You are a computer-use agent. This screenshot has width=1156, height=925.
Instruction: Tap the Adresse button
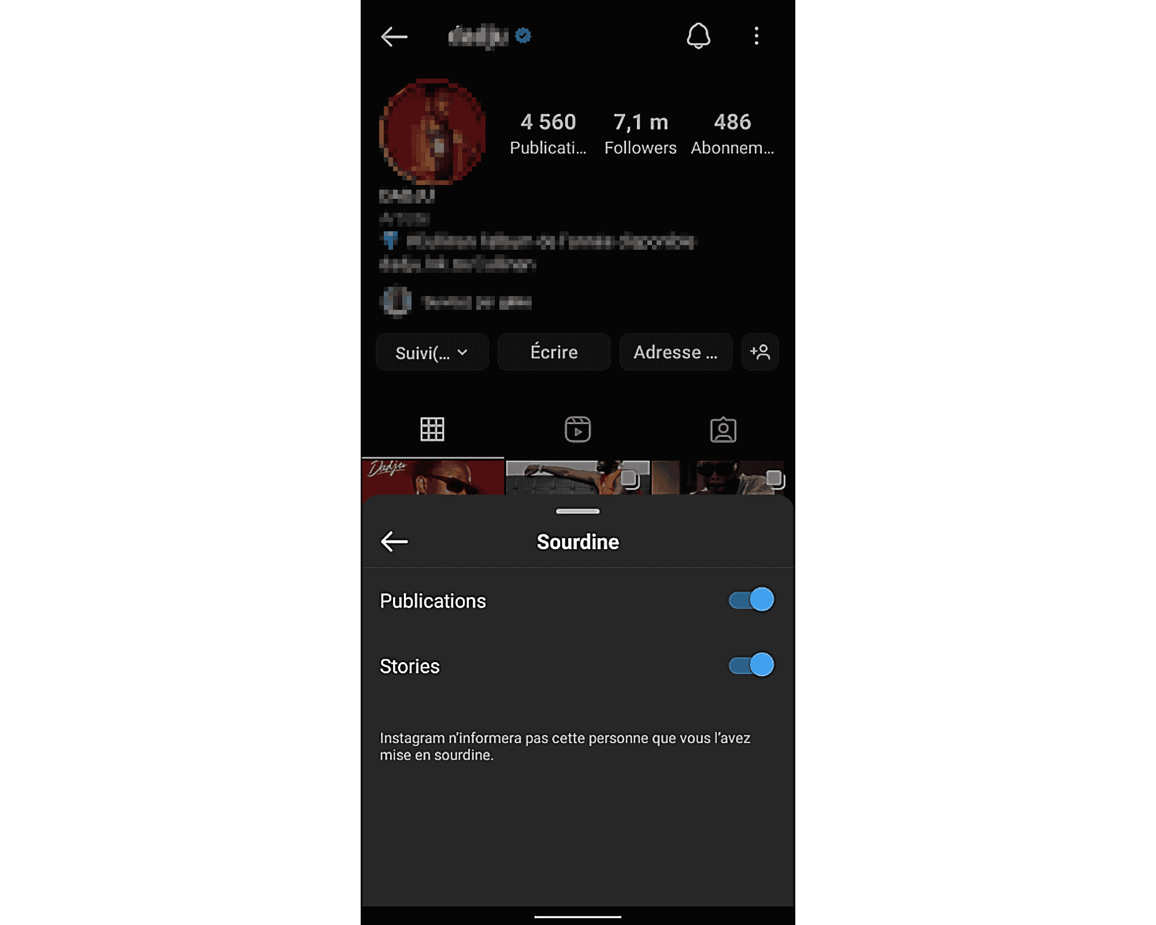pos(675,352)
